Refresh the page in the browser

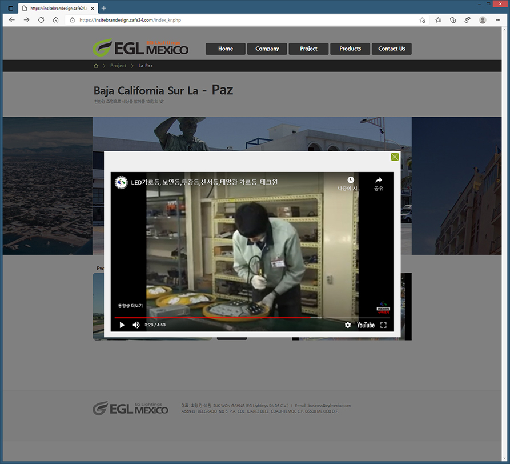[x=41, y=20]
